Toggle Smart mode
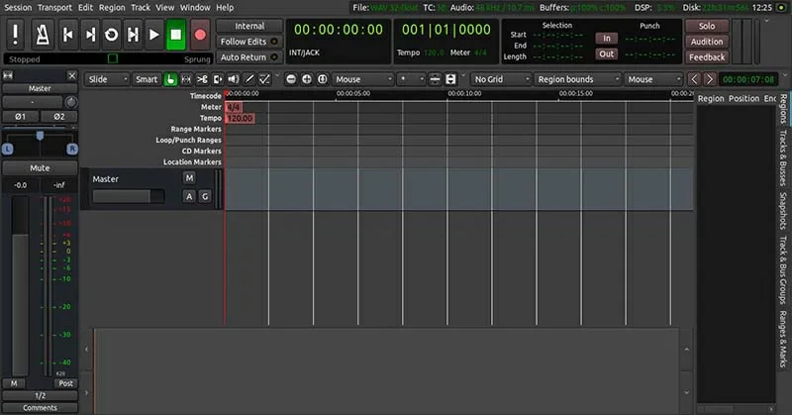The height and width of the screenshot is (415, 792). (x=146, y=79)
